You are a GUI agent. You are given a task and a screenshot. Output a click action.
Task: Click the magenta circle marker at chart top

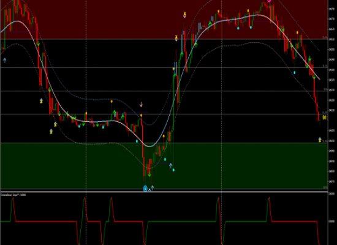[269, 1]
